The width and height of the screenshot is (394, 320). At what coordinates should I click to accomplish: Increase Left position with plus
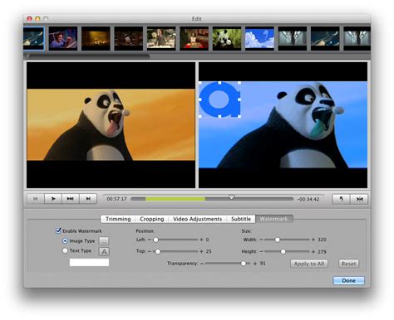201,240
